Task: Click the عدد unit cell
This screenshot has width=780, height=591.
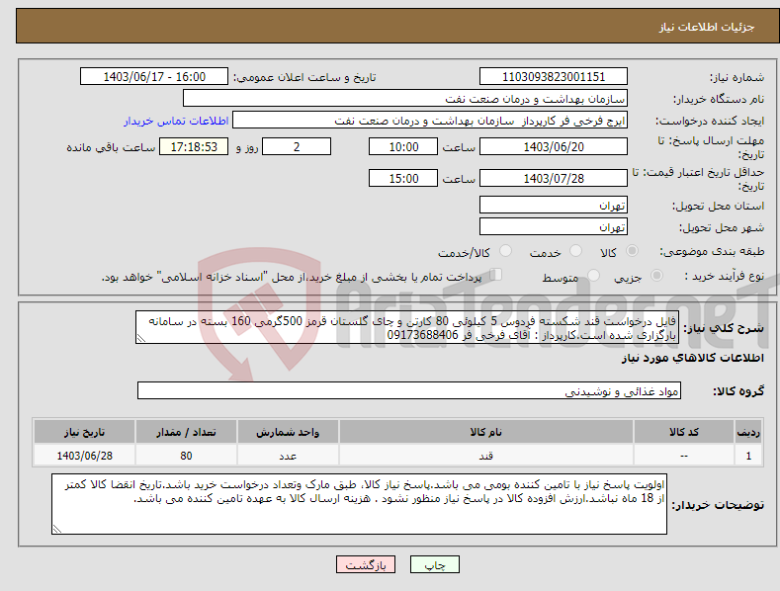Action: tap(288, 456)
